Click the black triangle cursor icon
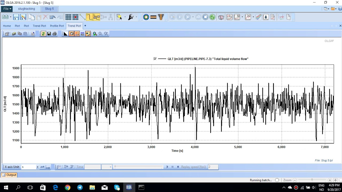Image resolution: width=342 pixels, height=192 pixels. 65,34
